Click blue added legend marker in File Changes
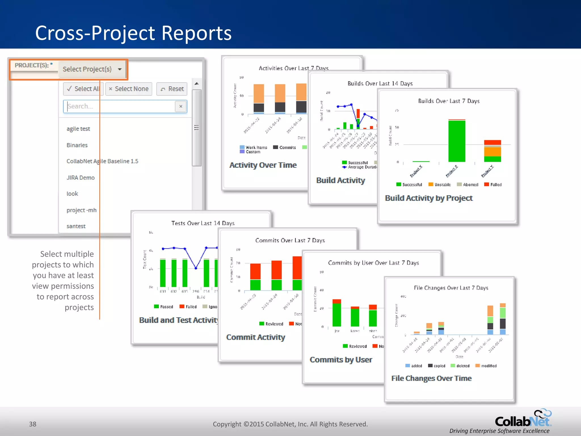 [x=408, y=366]
